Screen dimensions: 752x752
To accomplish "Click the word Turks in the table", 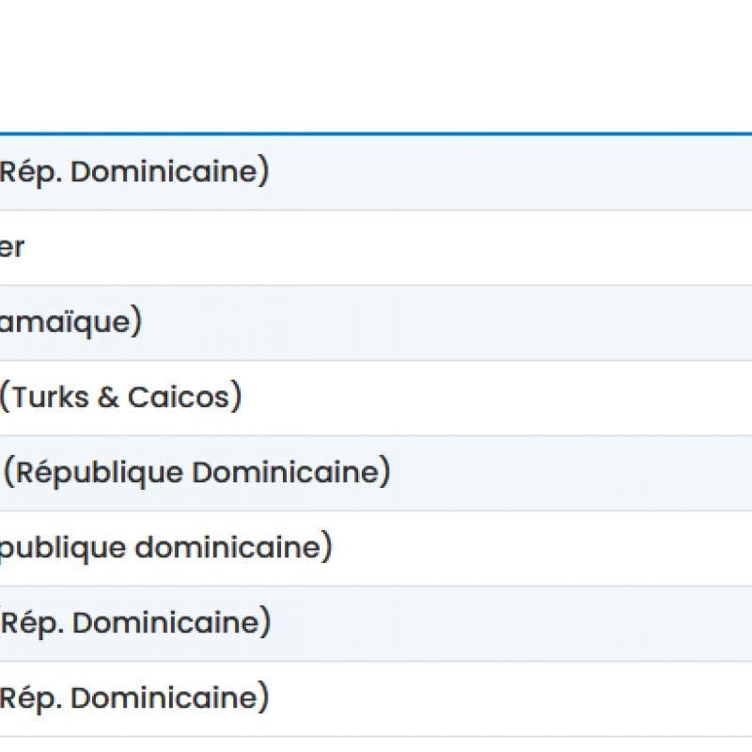I will [51, 397].
